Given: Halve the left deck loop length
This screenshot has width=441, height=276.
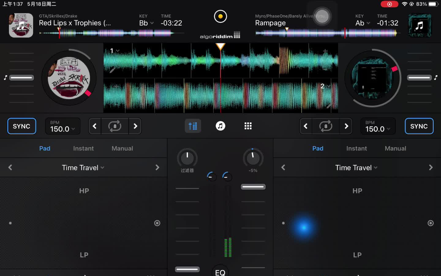Looking at the screenshot, I should pyautogui.click(x=95, y=126).
